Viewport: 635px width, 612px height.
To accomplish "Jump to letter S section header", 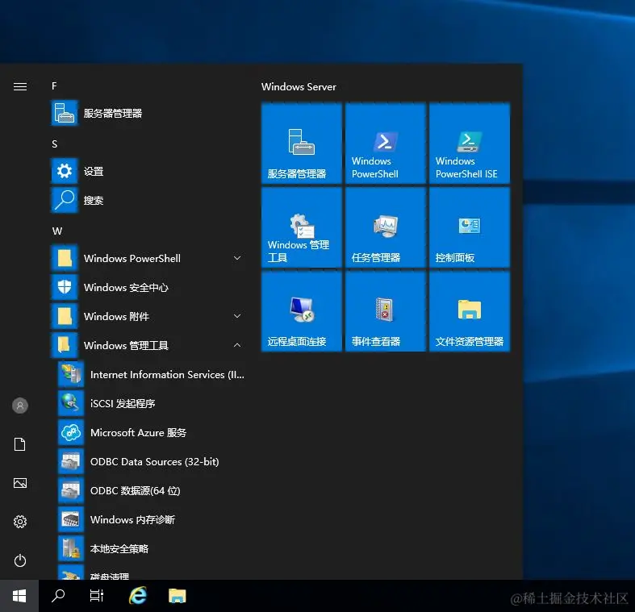I will click(55, 144).
